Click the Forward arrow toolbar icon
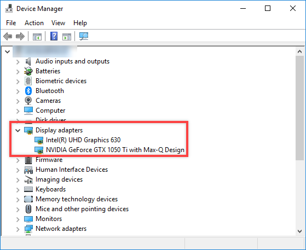 pyautogui.click(x=20, y=36)
